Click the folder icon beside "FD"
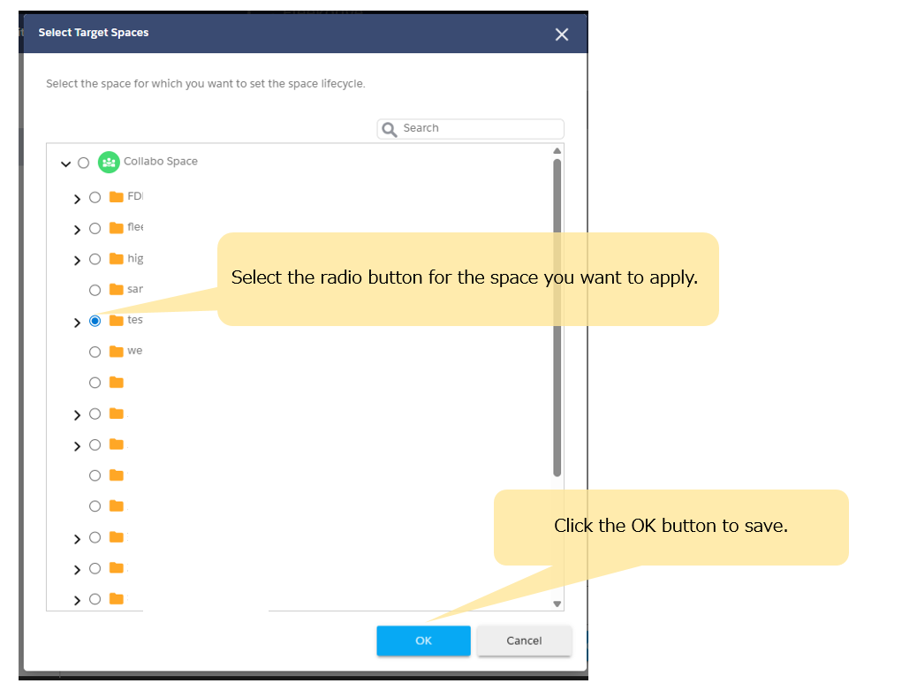Image resolution: width=902 pixels, height=691 pixels. [x=116, y=197]
